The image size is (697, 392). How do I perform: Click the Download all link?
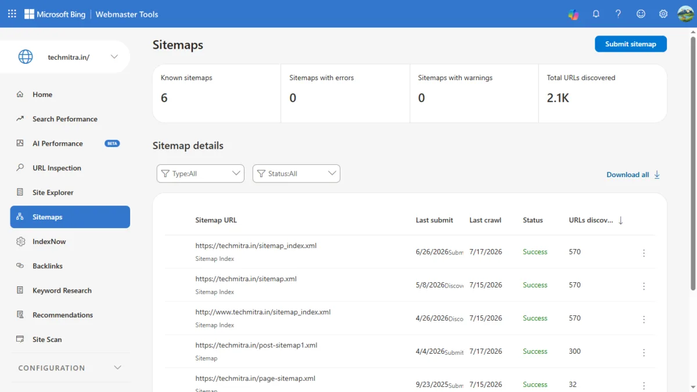(x=628, y=175)
